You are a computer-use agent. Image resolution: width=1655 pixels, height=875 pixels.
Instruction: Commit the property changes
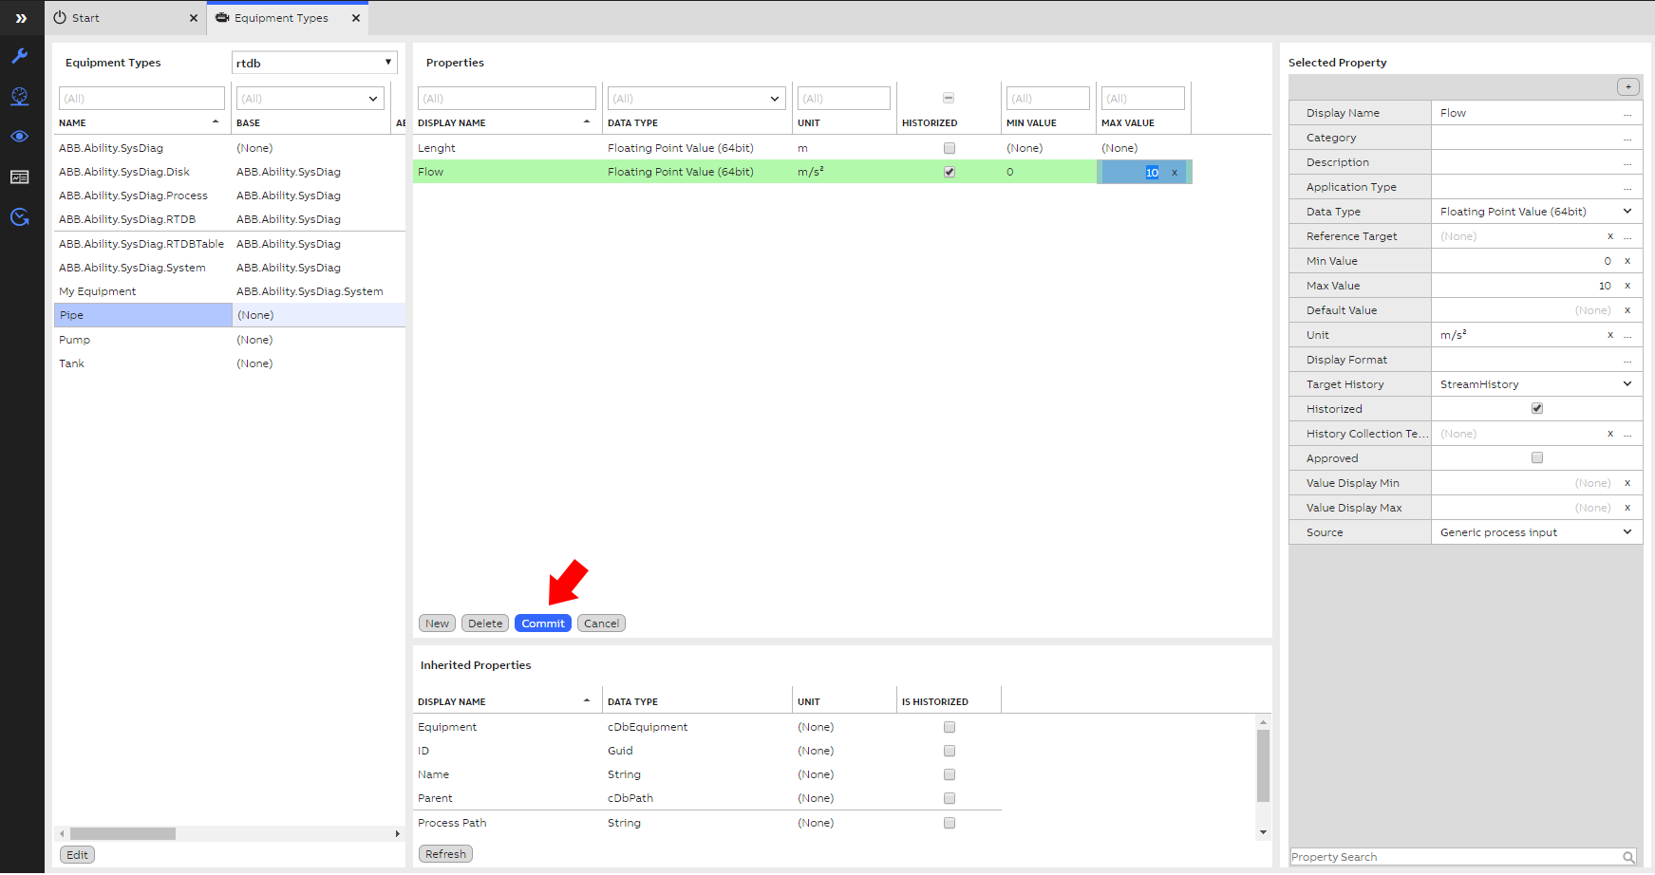click(x=543, y=624)
